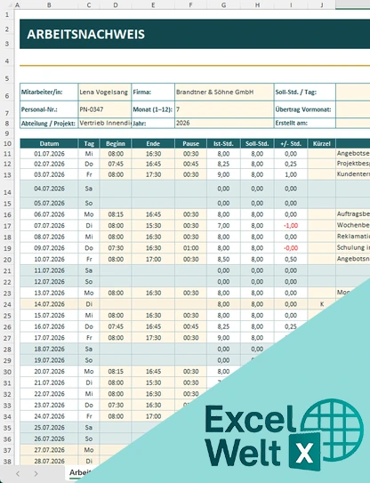Select the Ende time 17:30 for 03.07.2026

pyautogui.click(x=153, y=174)
